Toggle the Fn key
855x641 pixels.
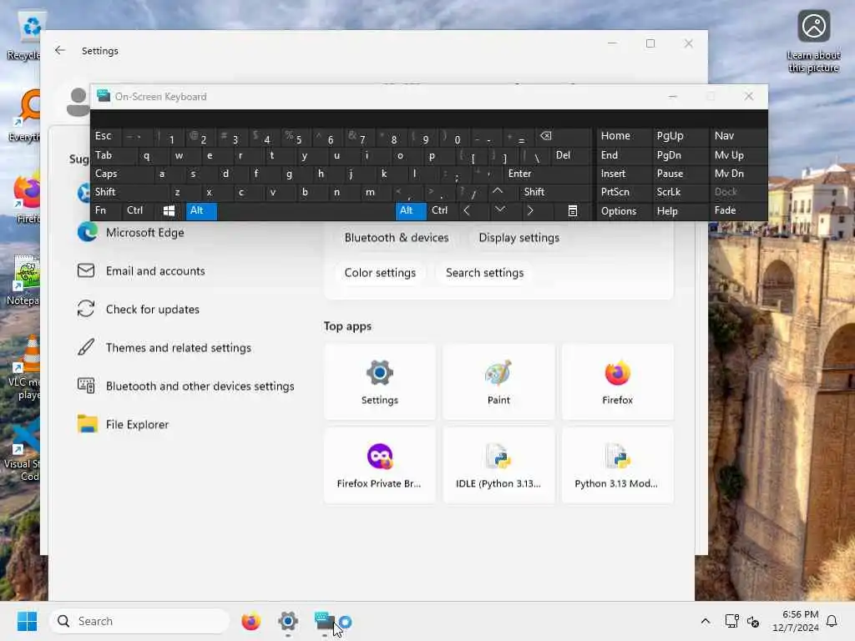[106, 211]
